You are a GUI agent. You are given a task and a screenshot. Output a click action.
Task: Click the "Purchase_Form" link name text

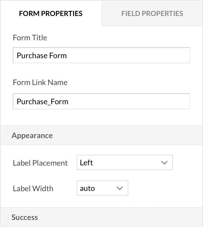(42, 102)
